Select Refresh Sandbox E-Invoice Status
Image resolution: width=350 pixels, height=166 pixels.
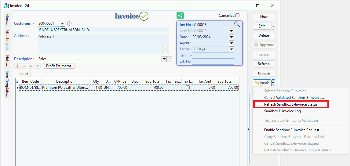click(x=290, y=104)
